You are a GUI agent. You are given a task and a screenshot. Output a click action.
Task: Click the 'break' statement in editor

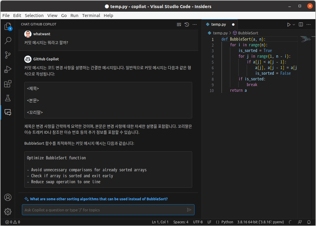(252, 85)
